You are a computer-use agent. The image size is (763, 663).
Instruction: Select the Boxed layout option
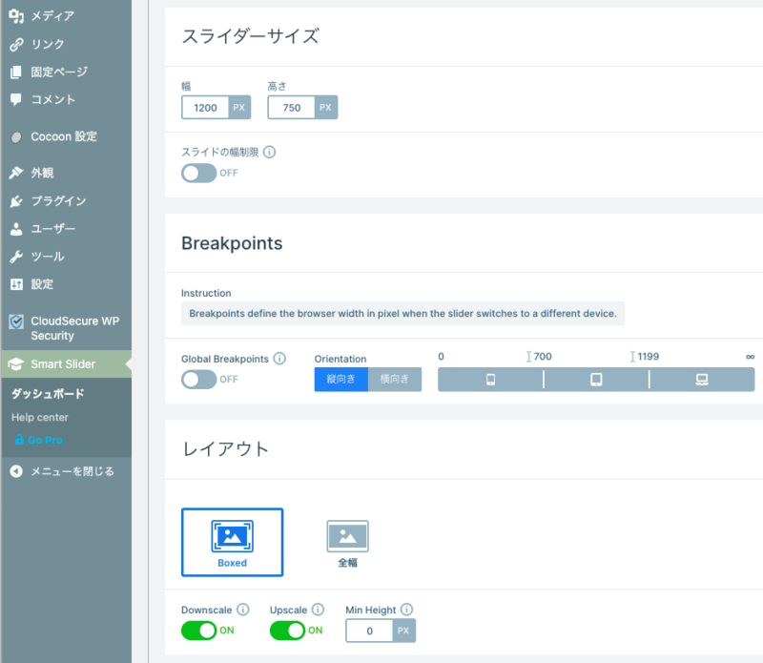[x=232, y=542]
